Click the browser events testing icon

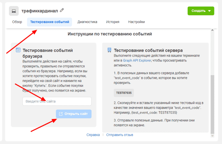point(18,50)
